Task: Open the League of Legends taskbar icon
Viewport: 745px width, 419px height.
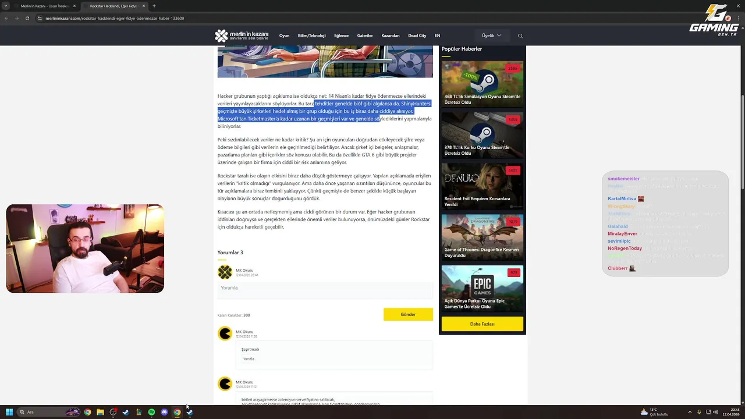Action: [x=139, y=412]
